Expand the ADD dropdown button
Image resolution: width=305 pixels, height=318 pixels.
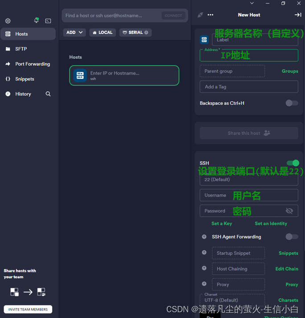point(74,33)
